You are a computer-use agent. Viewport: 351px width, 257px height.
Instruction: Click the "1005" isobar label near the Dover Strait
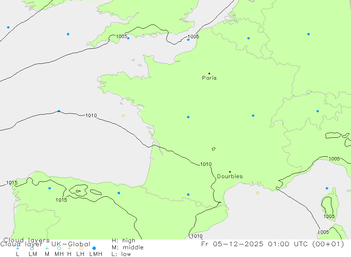tap(193, 36)
